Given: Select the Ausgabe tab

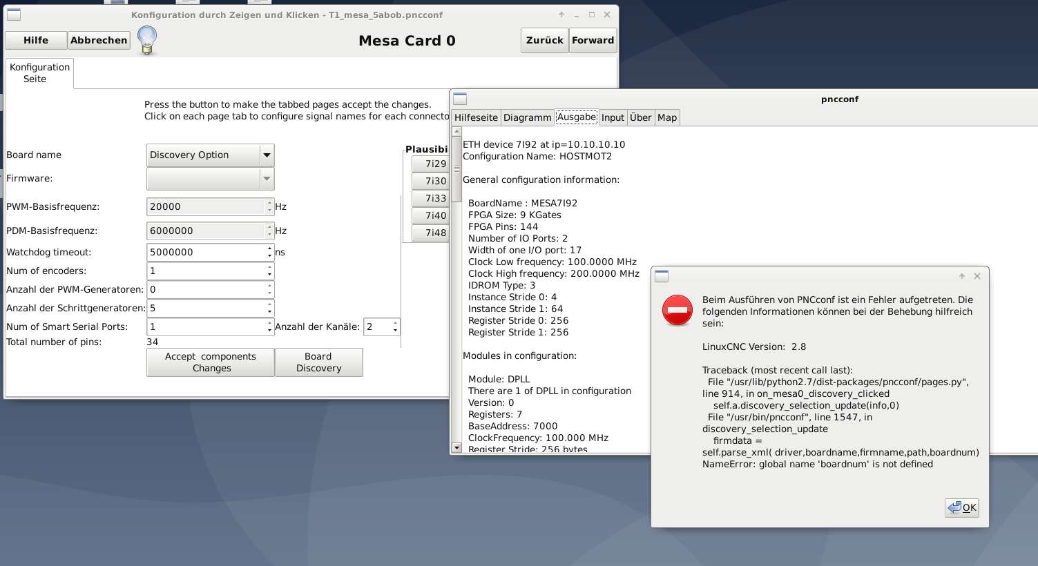Looking at the screenshot, I should click(577, 117).
